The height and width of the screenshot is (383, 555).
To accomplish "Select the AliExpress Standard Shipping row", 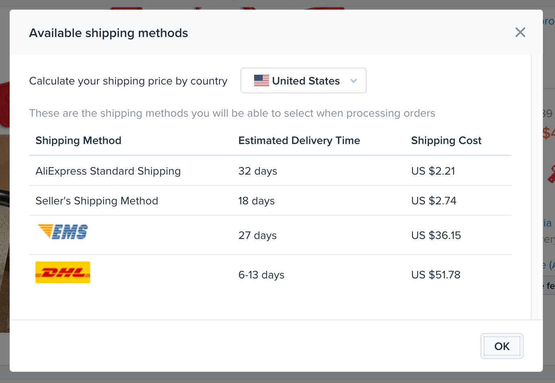I will point(108,171).
